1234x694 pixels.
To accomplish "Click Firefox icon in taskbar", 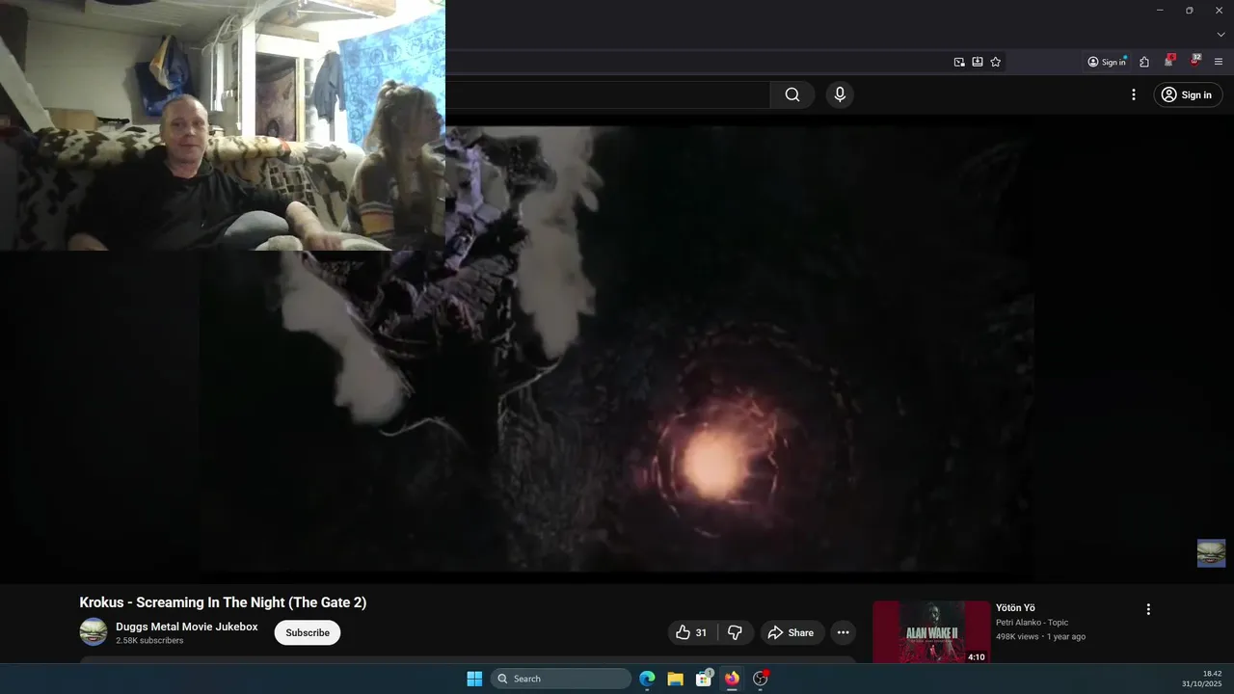I will click(732, 679).
